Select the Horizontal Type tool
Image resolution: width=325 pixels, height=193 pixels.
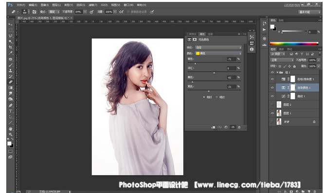pos(10,111)
